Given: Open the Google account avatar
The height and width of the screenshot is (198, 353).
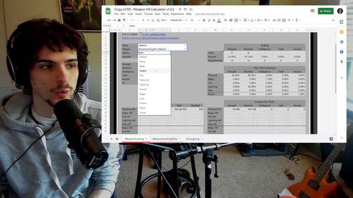Looking at the screenshot, I should point(340,11).
